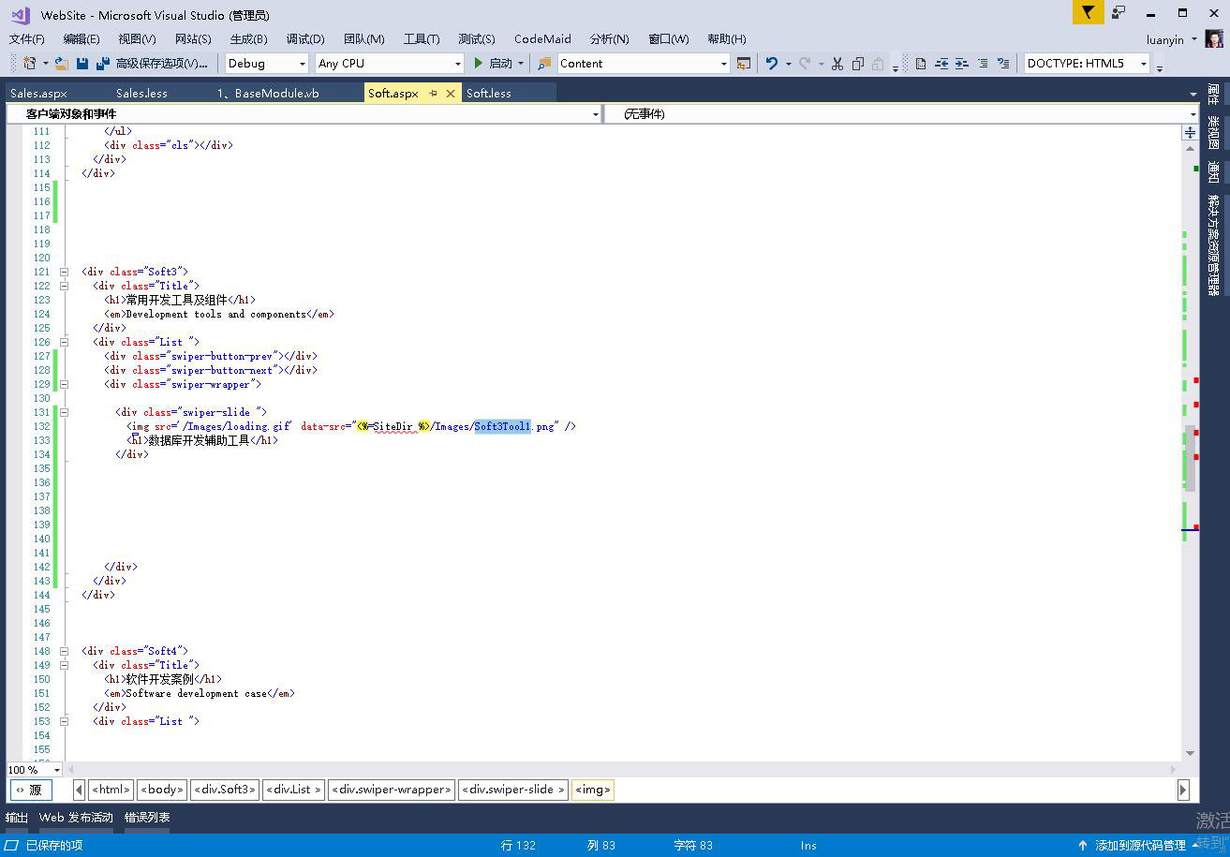Click the decrease indent icon
Screen dimensions: 1230x857
tap(941, 64)
